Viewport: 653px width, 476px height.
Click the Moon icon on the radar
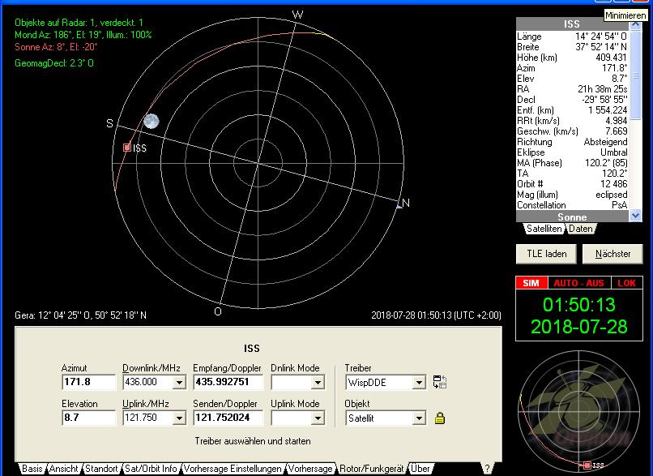coord(151,122)
